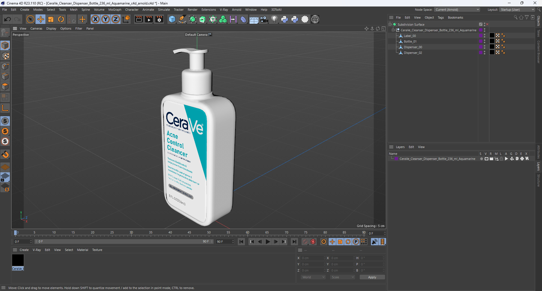
Task: Switch to Model mode in left sidebar
Action: [5, 45]
